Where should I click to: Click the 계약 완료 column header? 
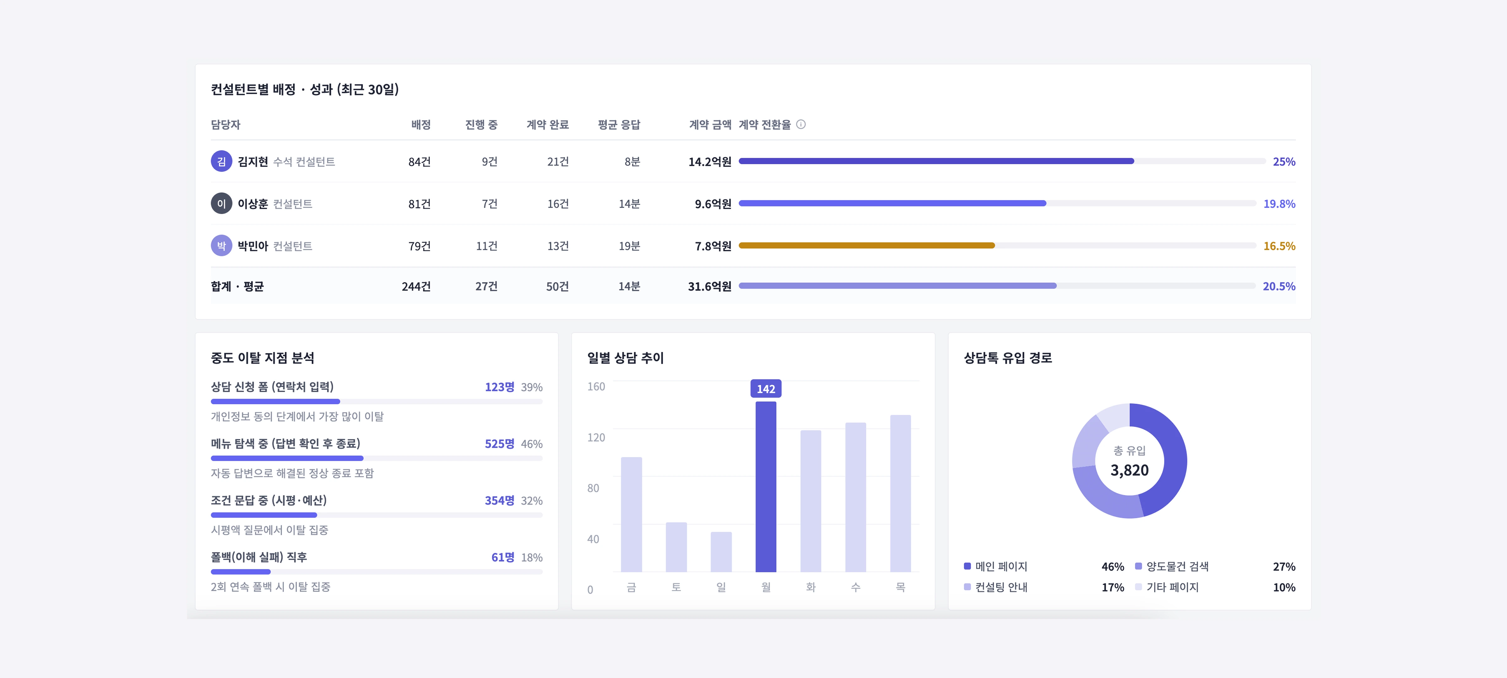pos(548,125)
